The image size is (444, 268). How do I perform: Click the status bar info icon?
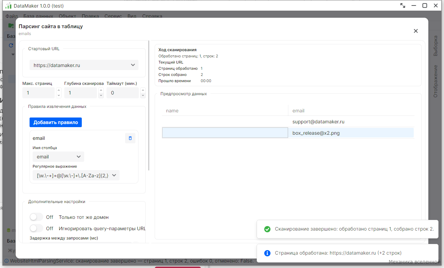click(6, 261)
